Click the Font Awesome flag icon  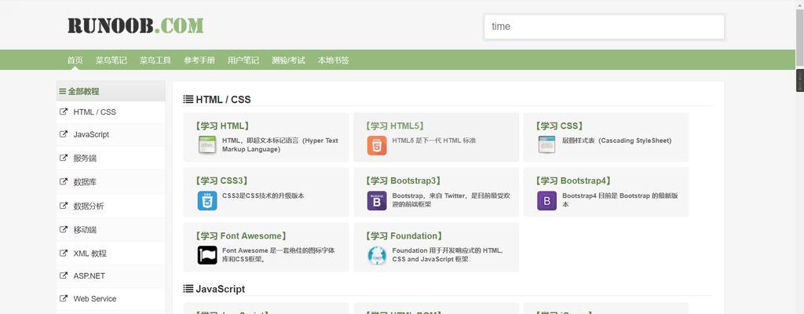tap(207, 255)
